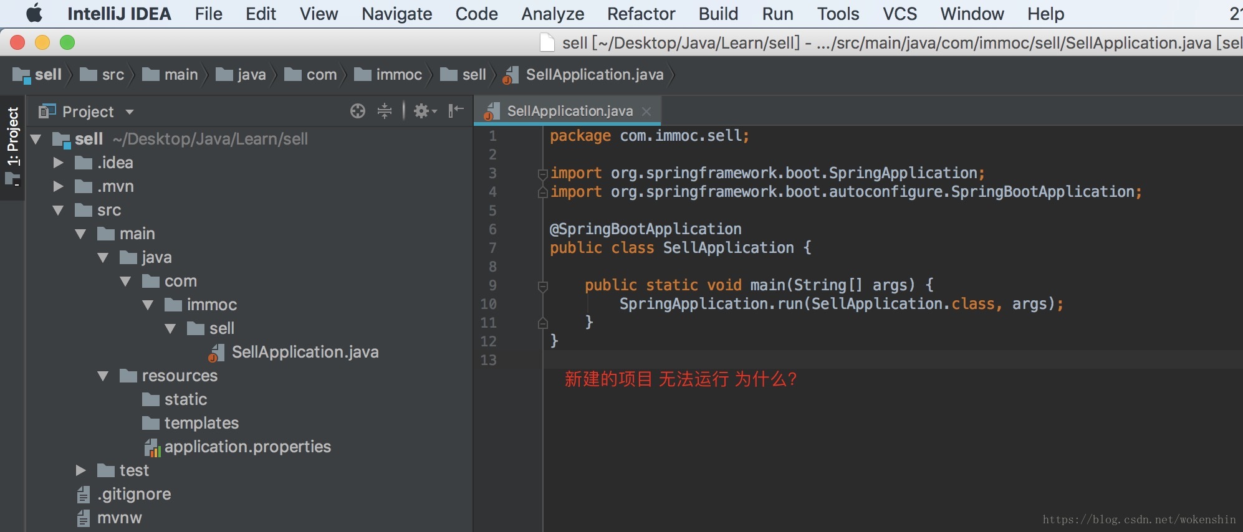Image resolution: width=1243 pixels, height=532 pixels.
Task: Click the immoc breadcrumb in navigation bar
Action: tap(388, 75)
